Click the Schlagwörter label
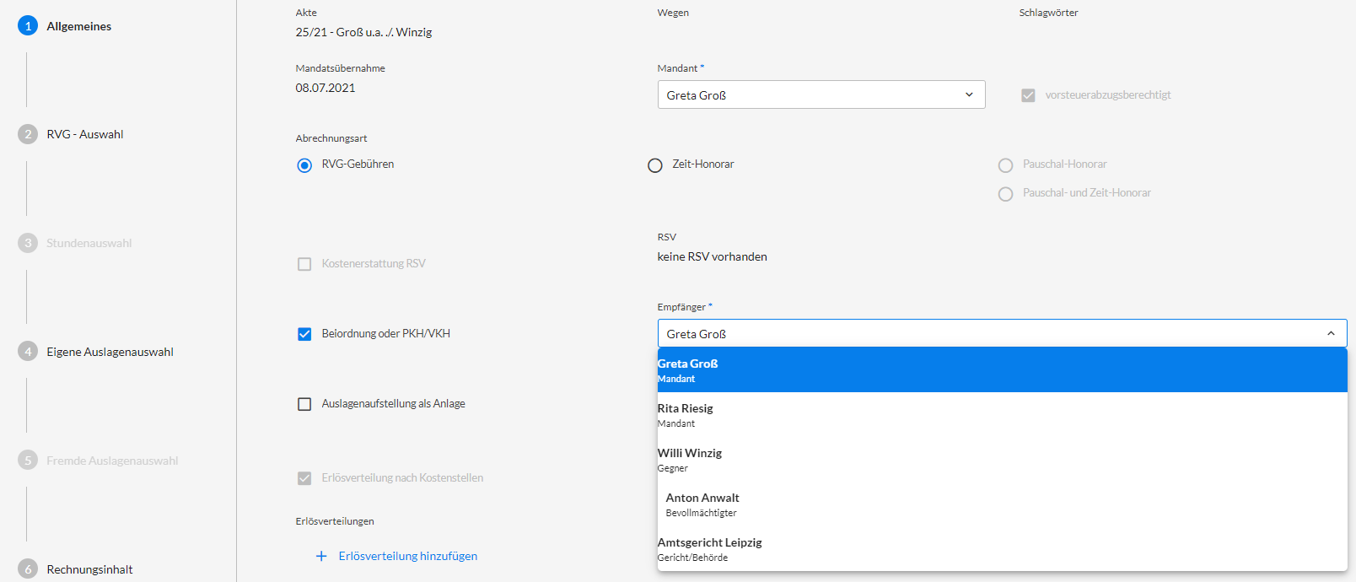This screenshot has height=582, width=1356. pyautogui.click(x=1048, y=13)
